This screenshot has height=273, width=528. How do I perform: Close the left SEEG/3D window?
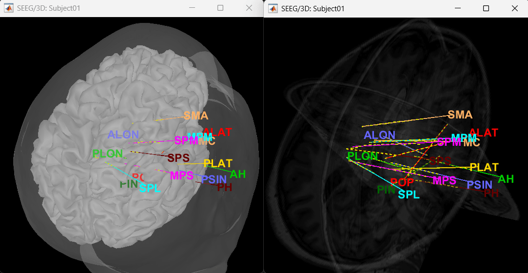(249, 8)
